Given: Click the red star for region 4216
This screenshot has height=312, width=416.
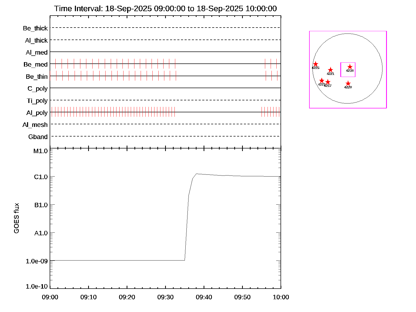Looking at the screenshot, I should point(350,67).
